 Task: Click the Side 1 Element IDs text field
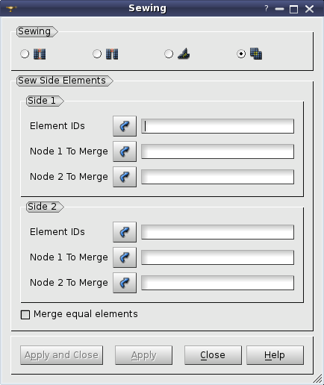point(217,126)
